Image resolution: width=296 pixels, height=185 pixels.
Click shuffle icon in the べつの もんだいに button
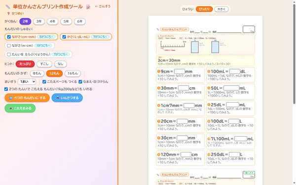(x=11, y=98)
